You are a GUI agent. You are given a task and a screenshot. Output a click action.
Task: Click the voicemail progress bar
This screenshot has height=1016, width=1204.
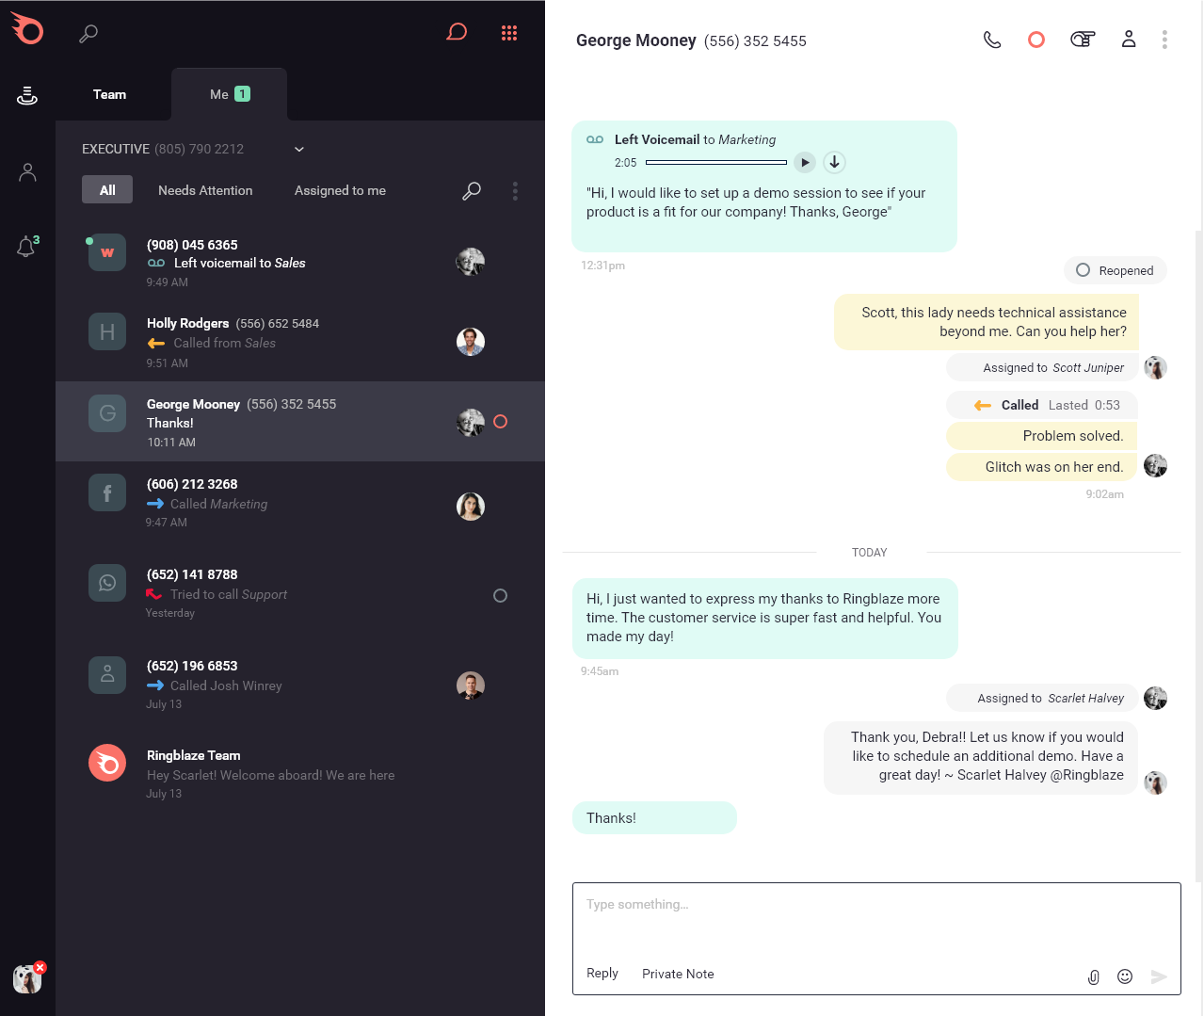tap(716, 162)
